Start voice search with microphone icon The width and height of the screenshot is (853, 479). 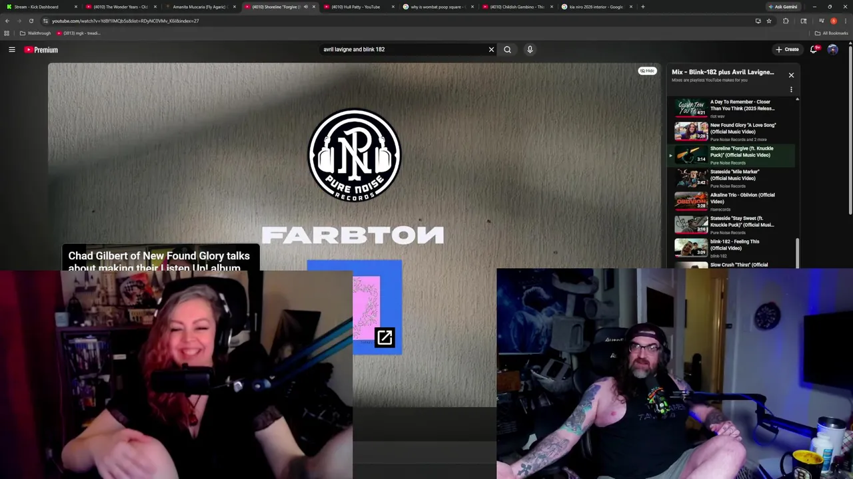[x=530, y=49]
